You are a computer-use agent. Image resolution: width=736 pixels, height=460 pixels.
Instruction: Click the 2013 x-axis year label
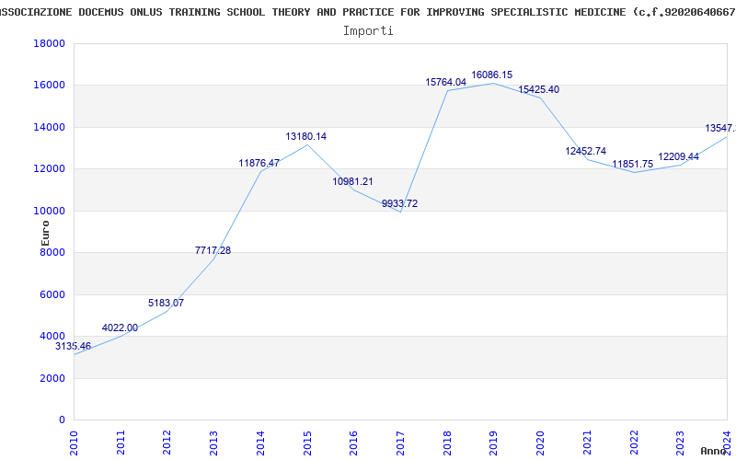point(213,443)
